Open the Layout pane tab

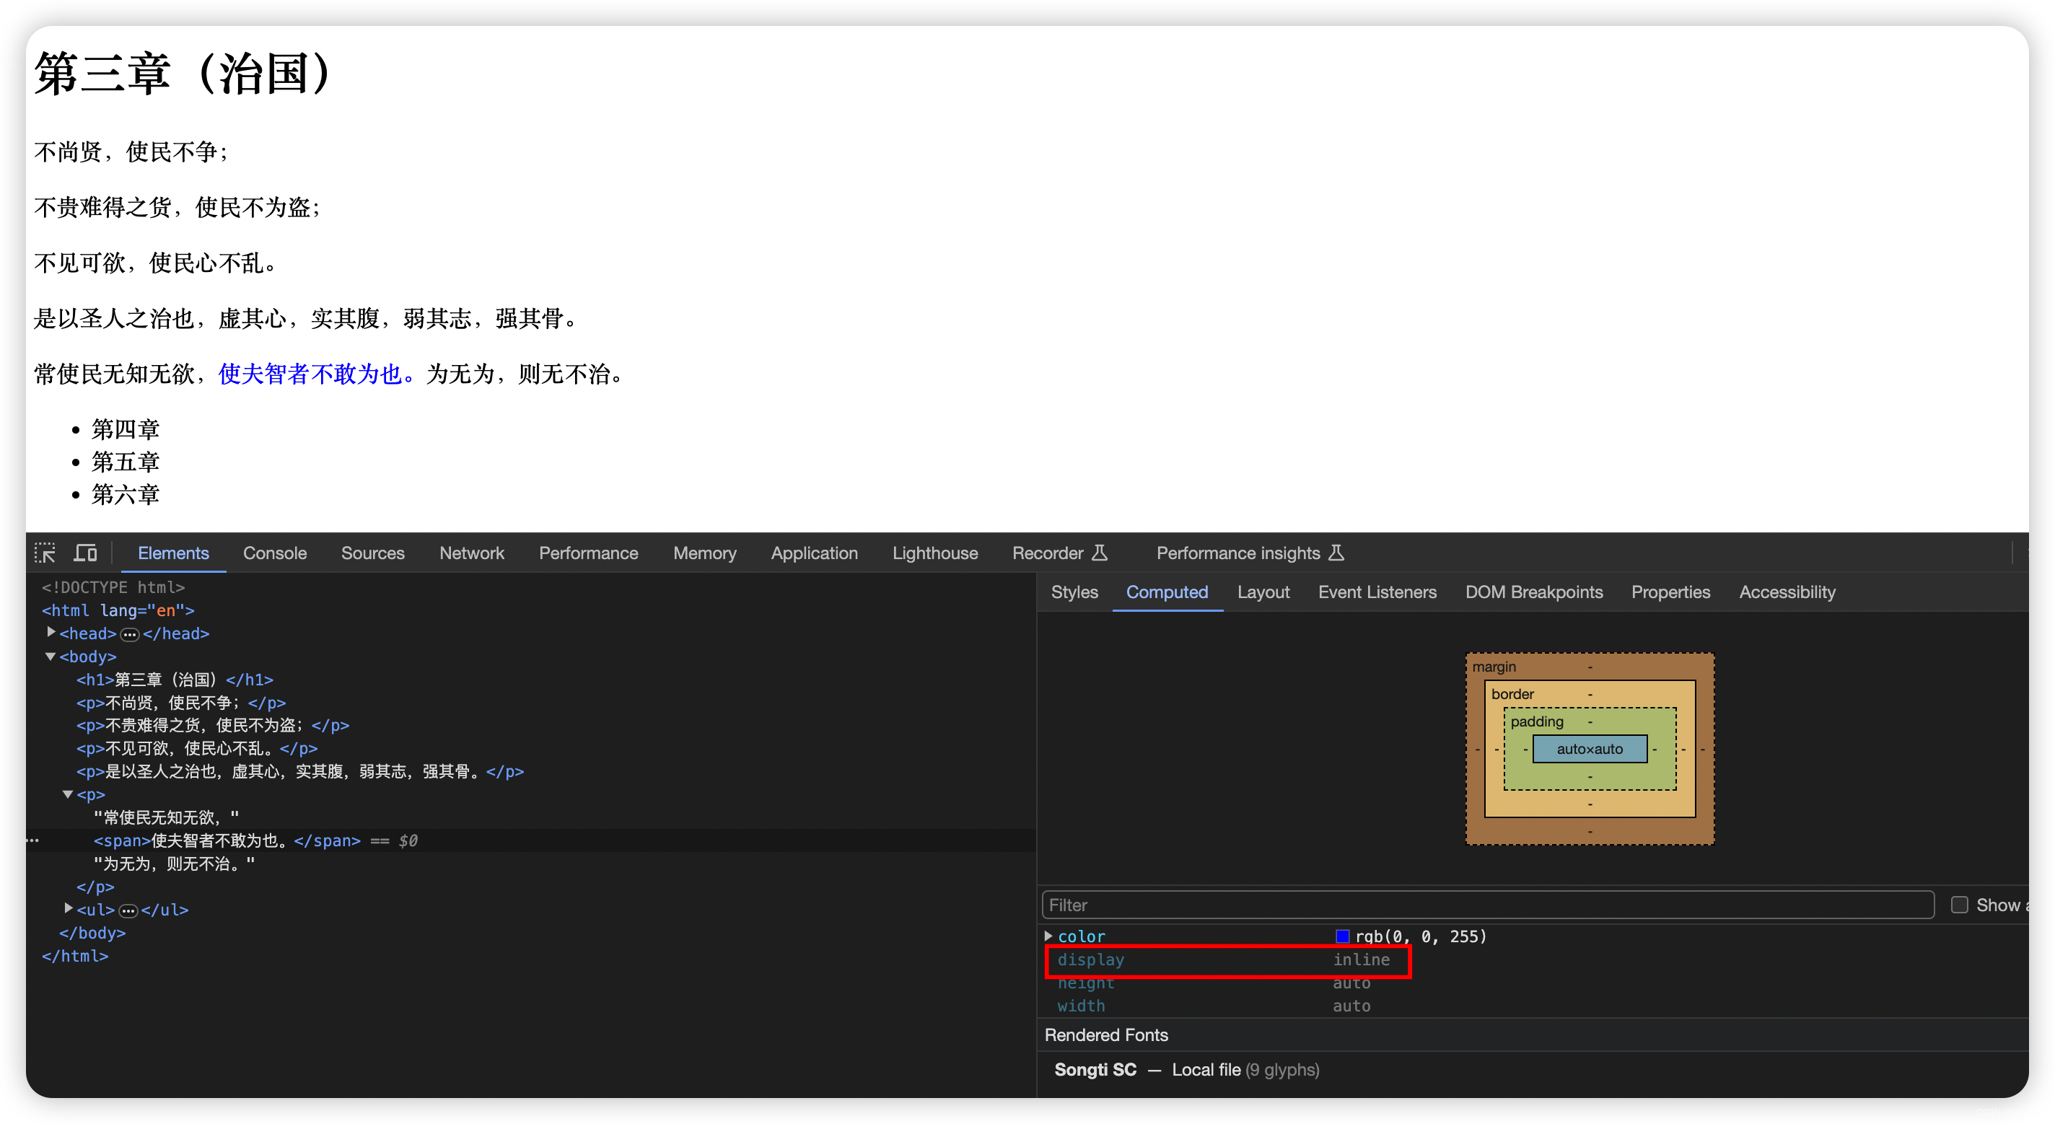pos(1263,592)
